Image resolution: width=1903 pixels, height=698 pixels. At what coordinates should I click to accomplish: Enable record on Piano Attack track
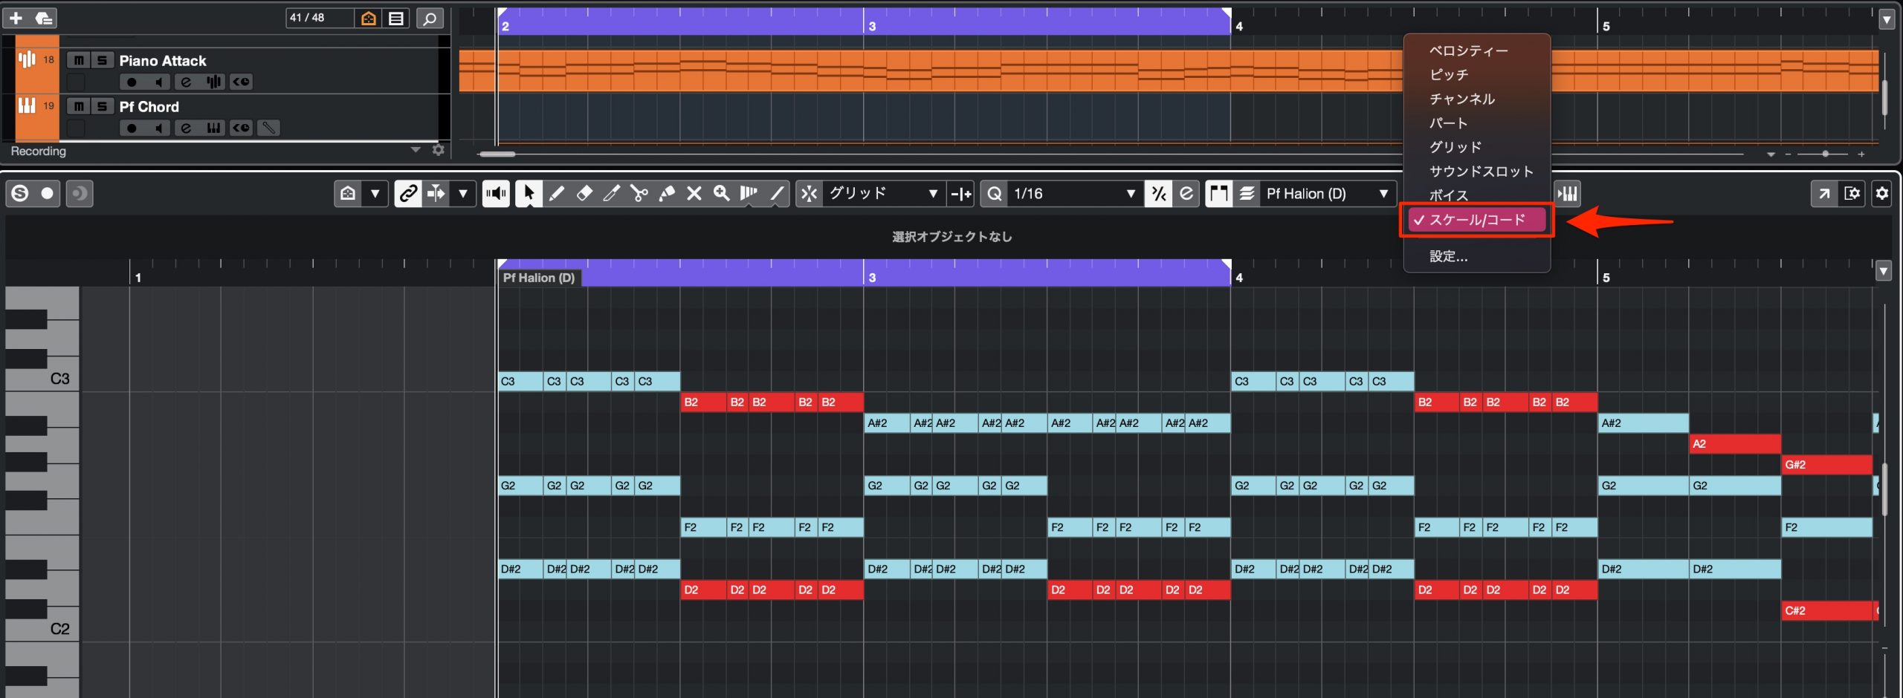coord(132,82)
